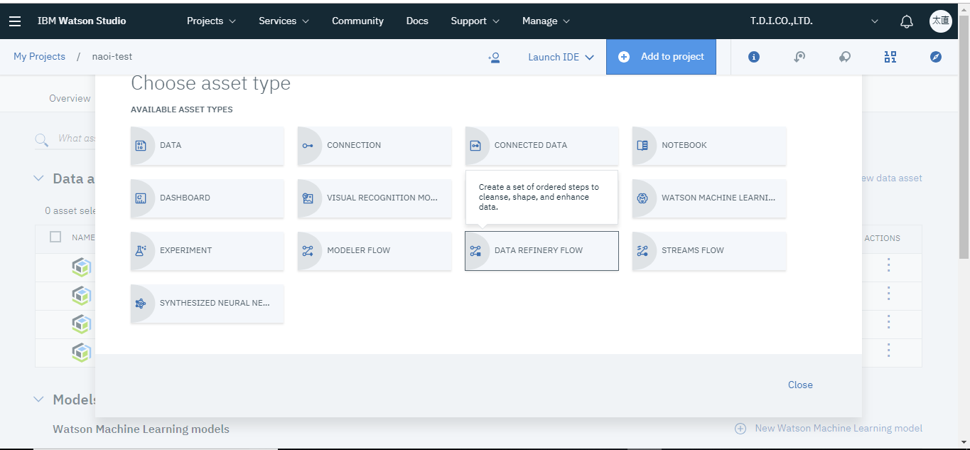Click the Add to project button

click(661, 57)
